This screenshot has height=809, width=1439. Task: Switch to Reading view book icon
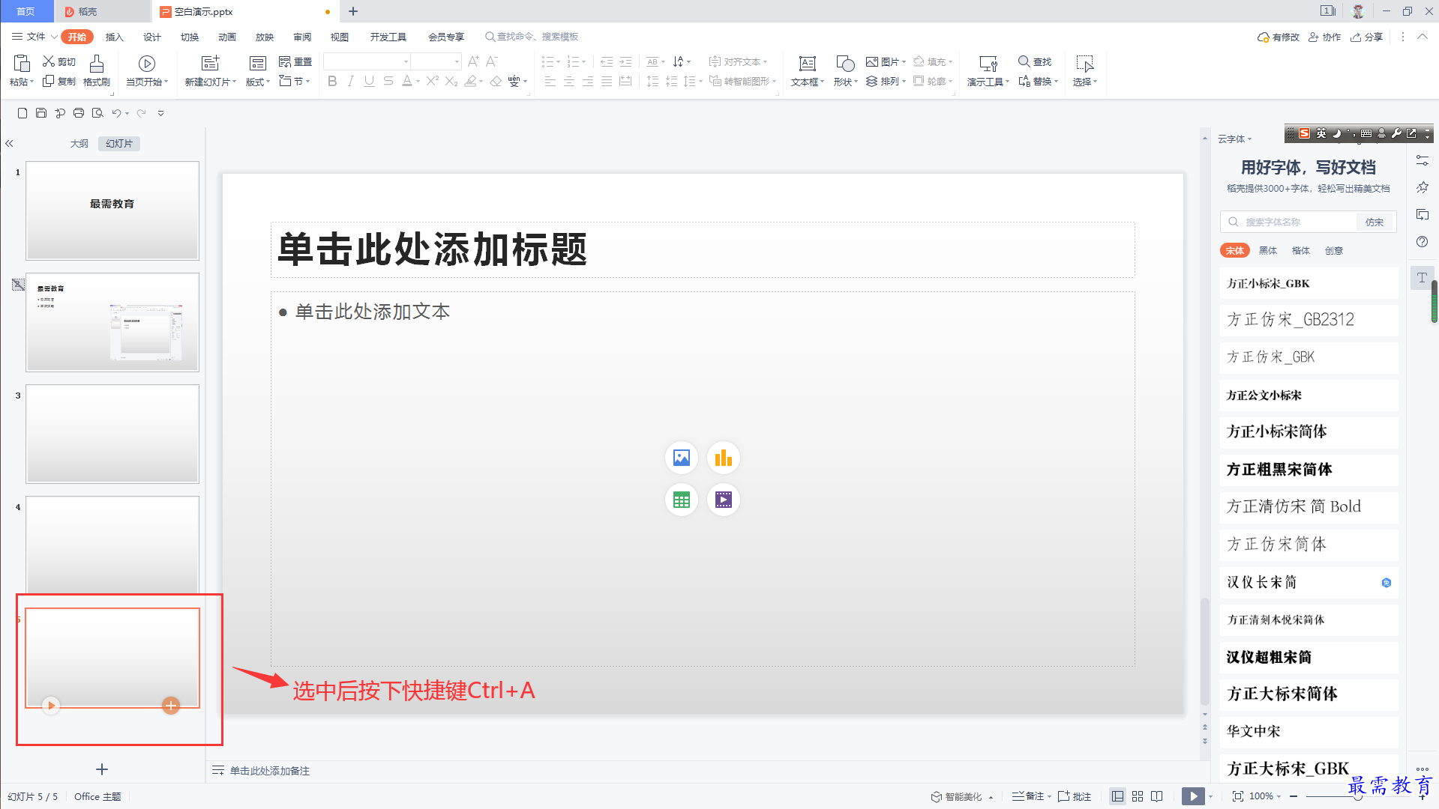point(1157,796)
